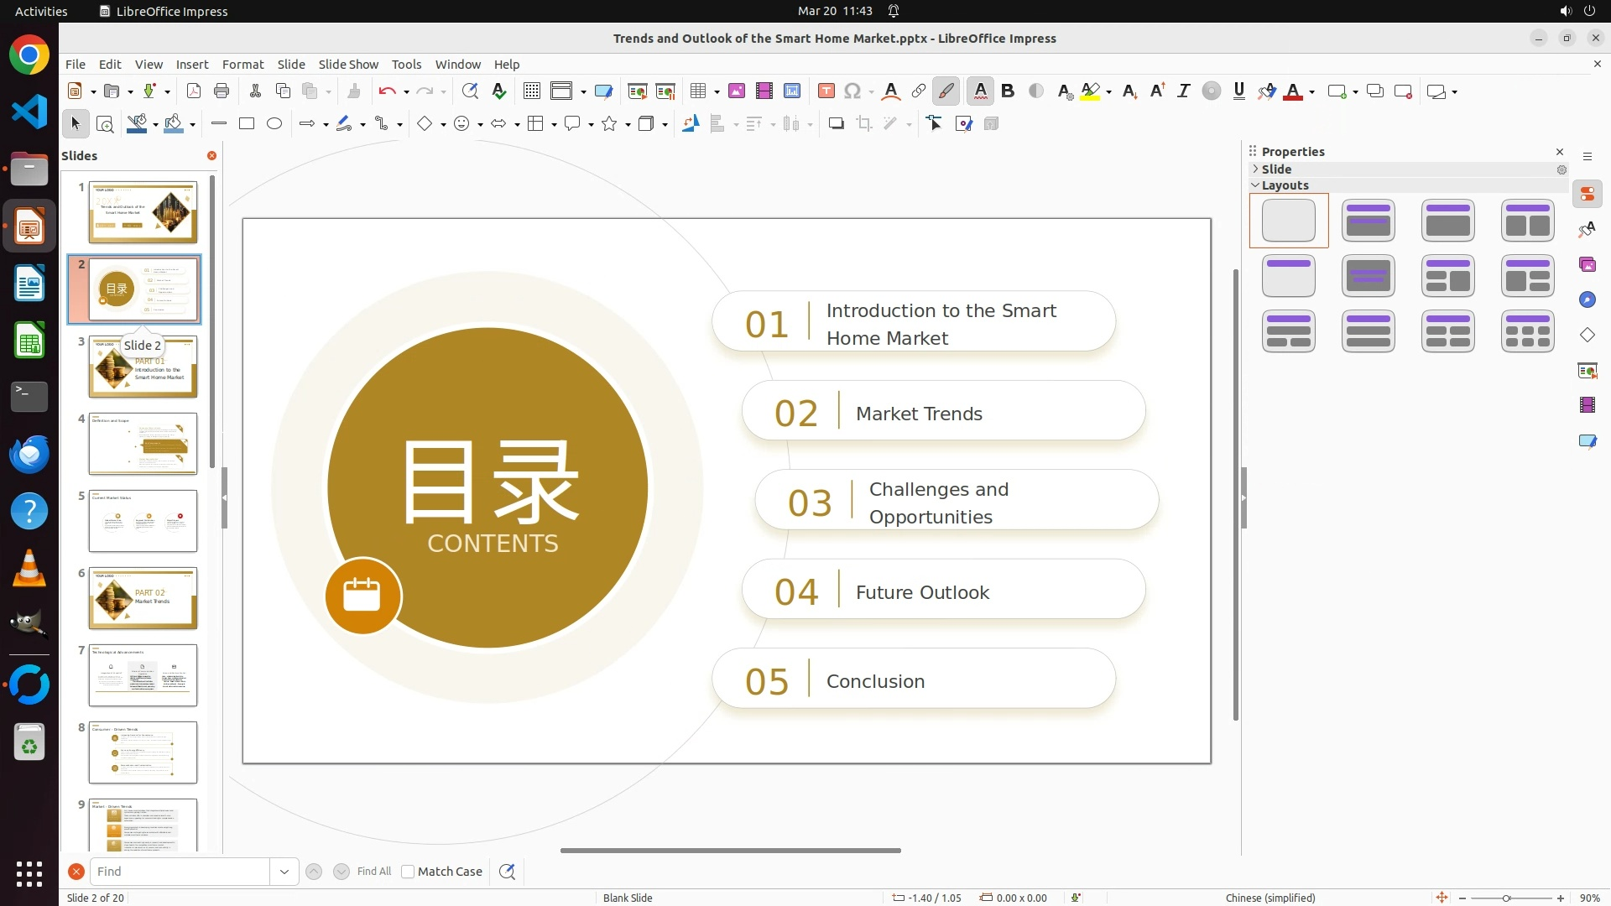Image resolution: width=1611 pixels, height=906 pixels.
Task: Open the Find field history dropdown
Action: coord(284,872)
